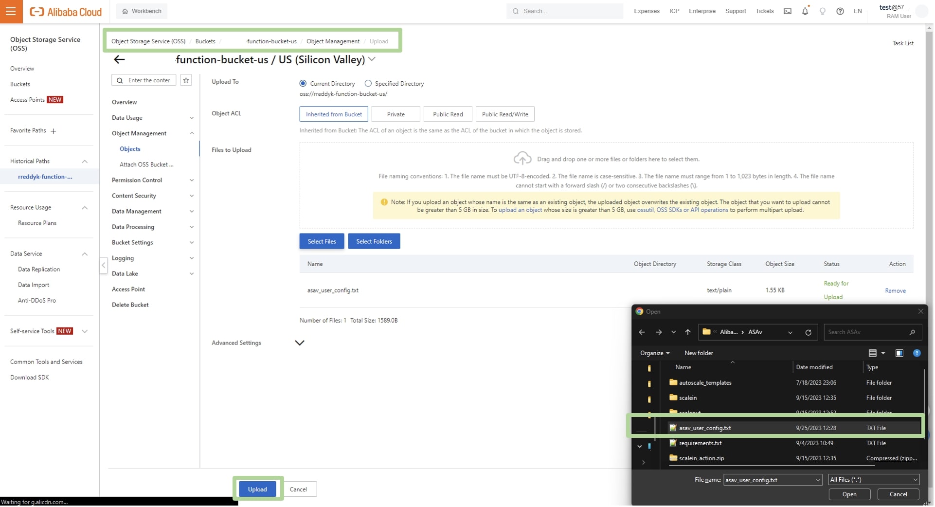Remove asav_user_config.txt from upload list
935x507 pixels.
(895, 290)
